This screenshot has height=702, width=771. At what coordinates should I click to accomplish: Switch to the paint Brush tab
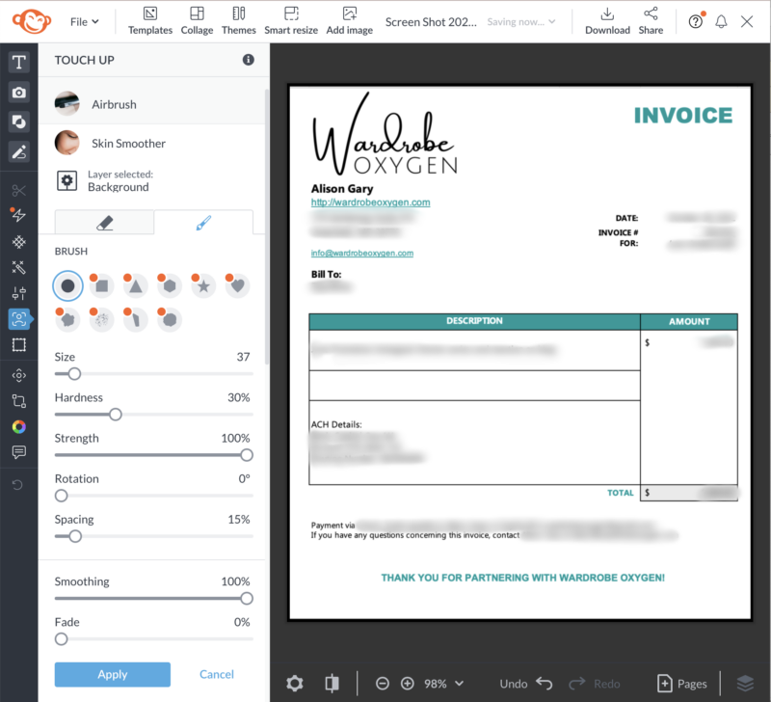pyautogui.click(x=203, y=223)
